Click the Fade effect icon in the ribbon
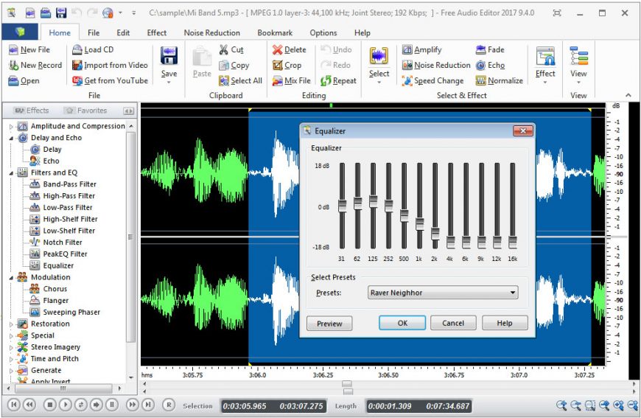Screen dimensions: 641x418 tap(480, 49)
